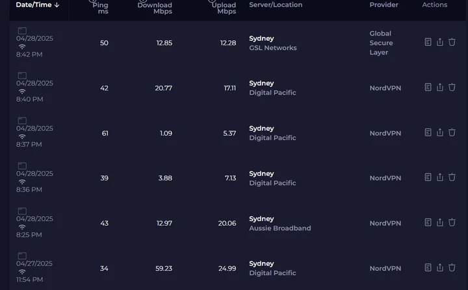Image resolution: width=468 pixels, height=290 pixels.
Task: Share the 8:40 PM test result
Action: point(440,87)
